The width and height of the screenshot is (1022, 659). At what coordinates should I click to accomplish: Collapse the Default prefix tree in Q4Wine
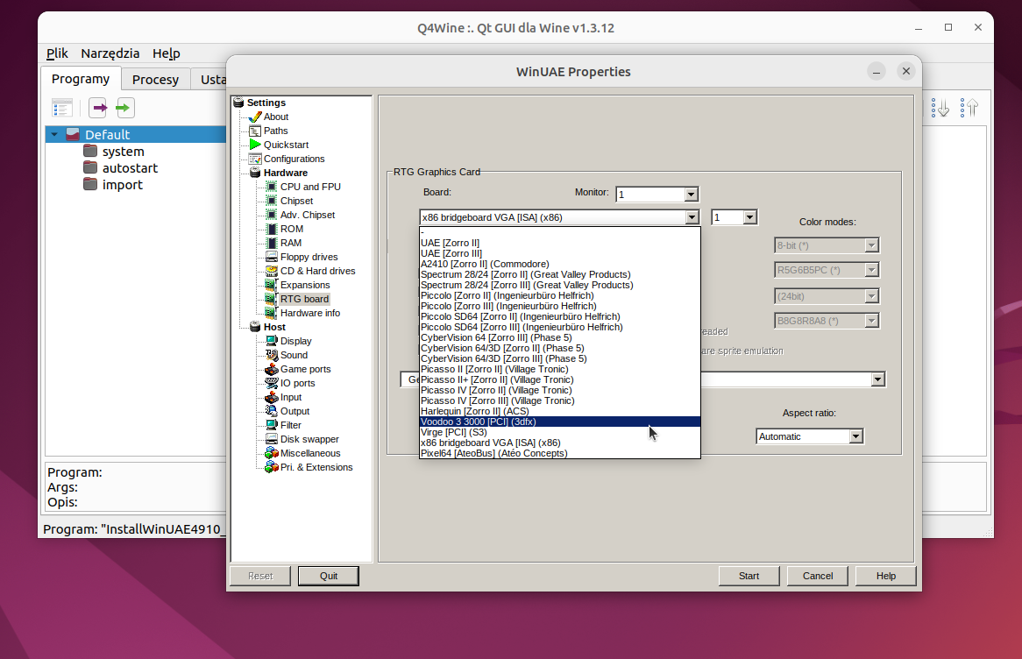tap(54, 135)
